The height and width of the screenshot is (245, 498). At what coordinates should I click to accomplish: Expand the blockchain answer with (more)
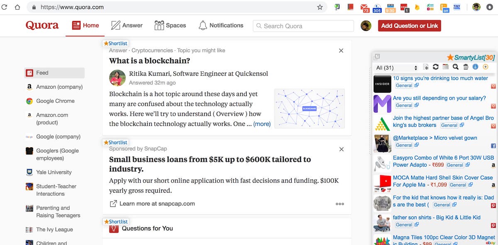[262, 124]
